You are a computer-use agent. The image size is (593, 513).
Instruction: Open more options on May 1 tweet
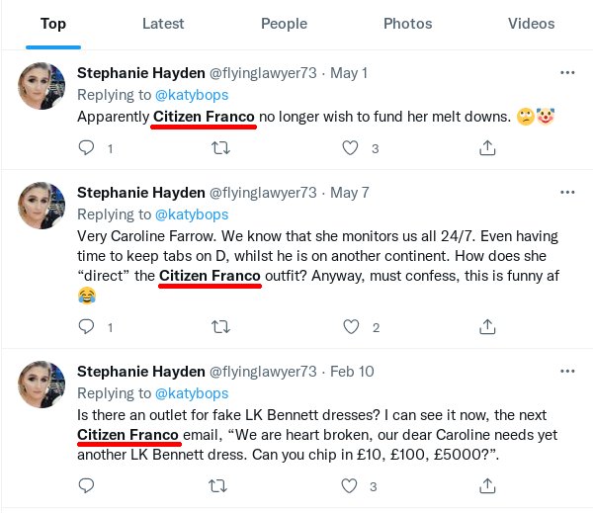567,73
